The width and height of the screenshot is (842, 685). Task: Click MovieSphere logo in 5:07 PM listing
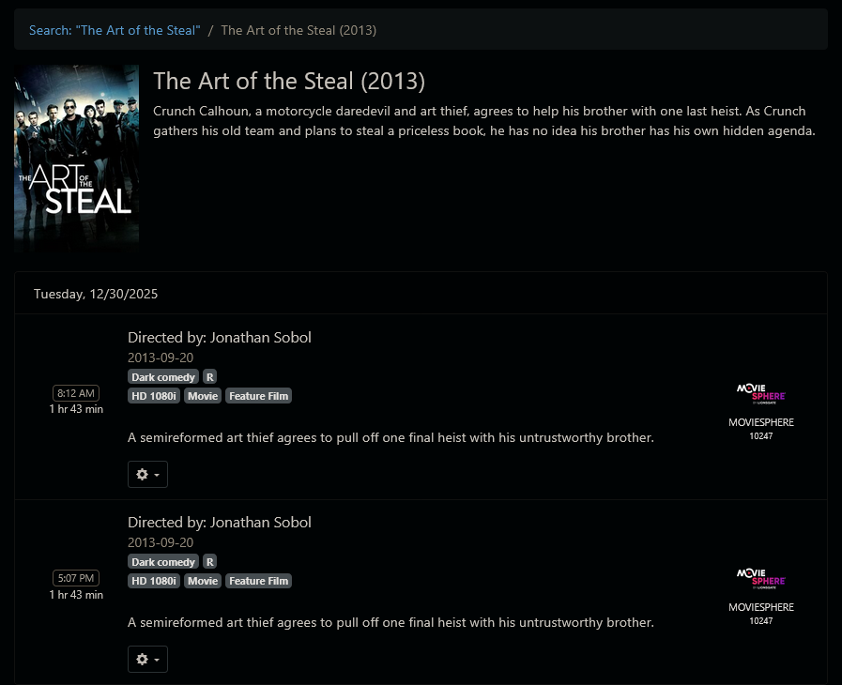click(760, 578)
